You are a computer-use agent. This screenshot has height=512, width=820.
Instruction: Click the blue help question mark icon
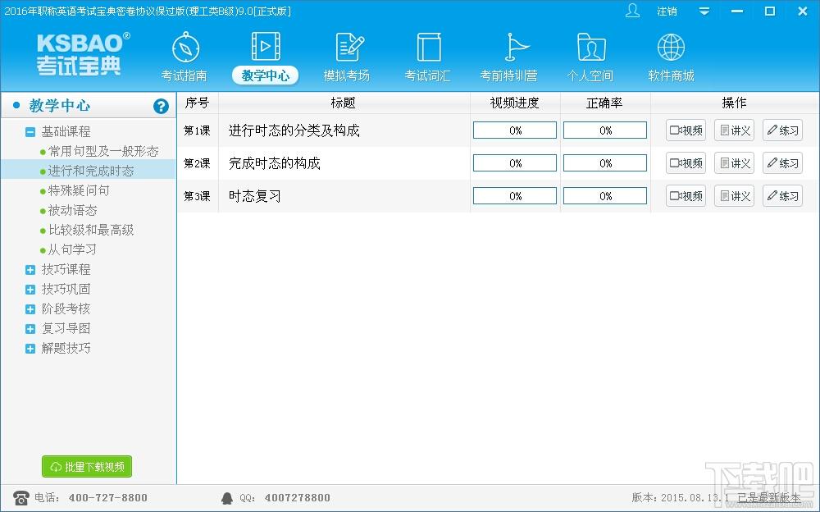161,106
